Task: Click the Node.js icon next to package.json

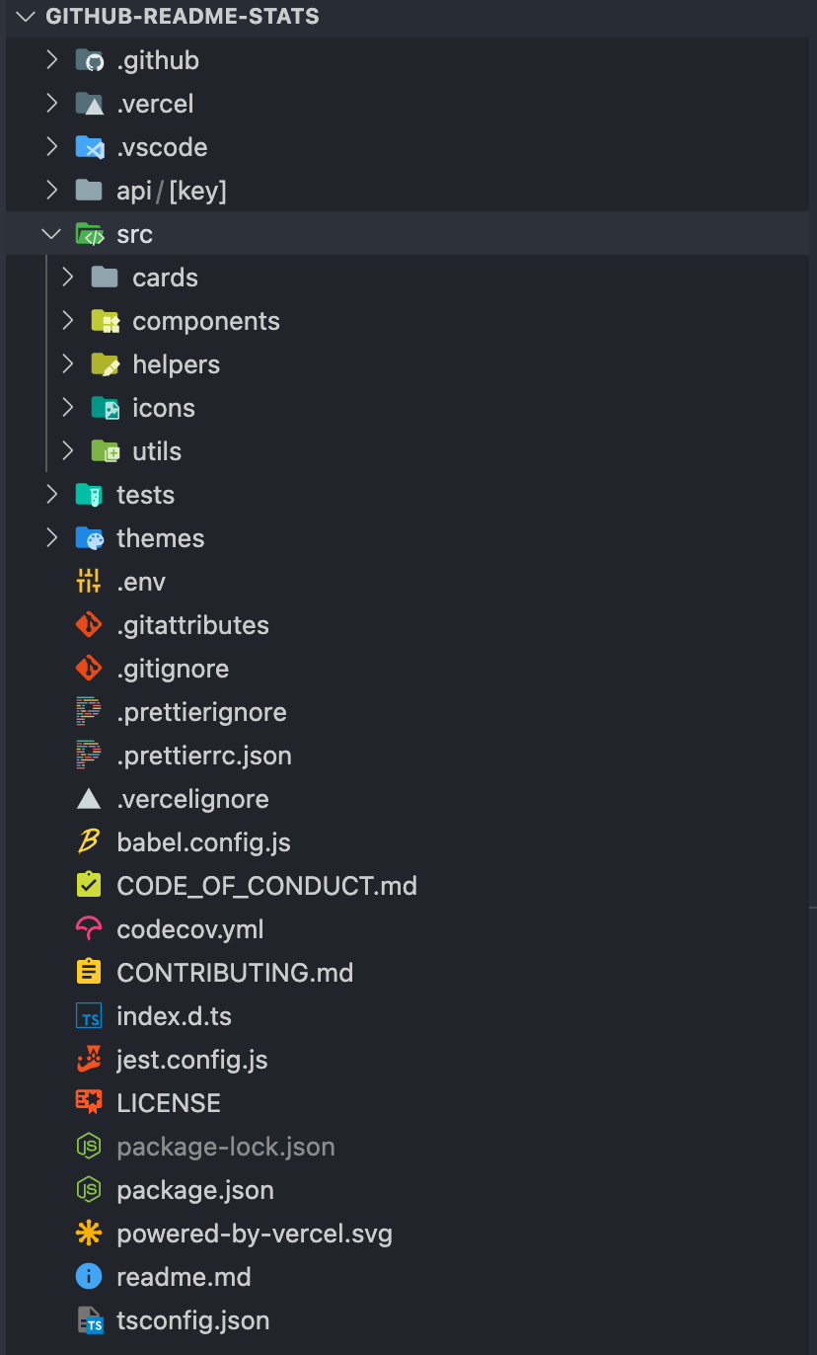Action: [89, 1190]
